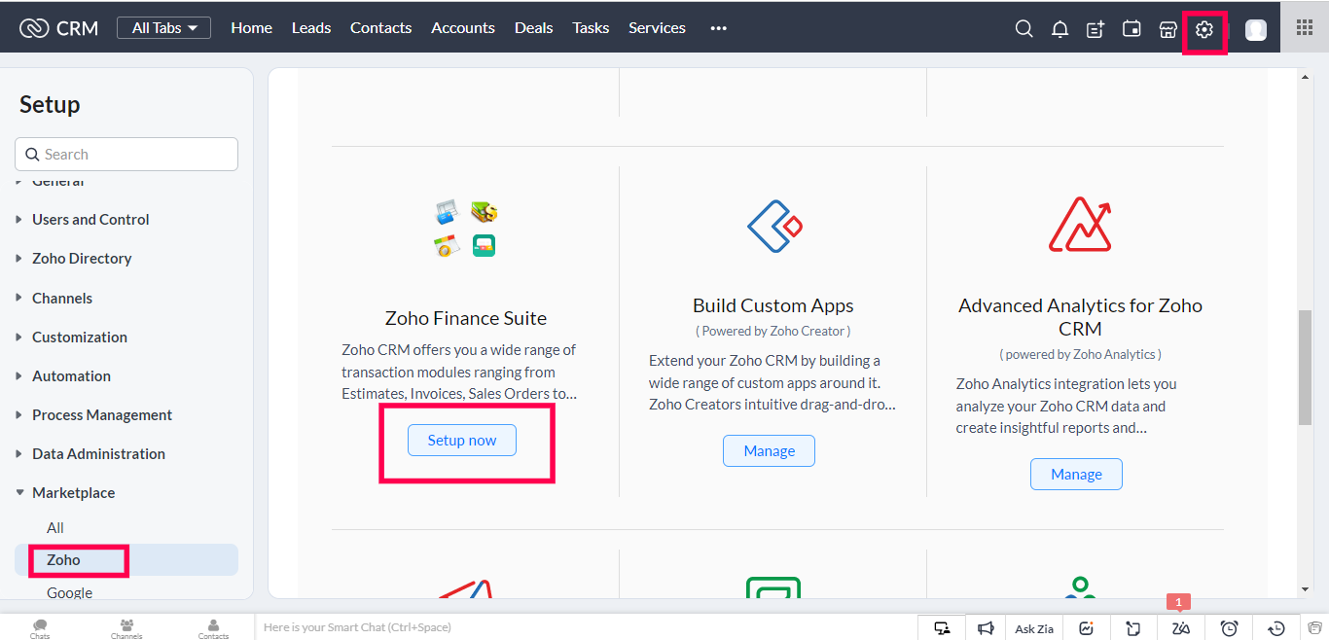
Task: Click the Setup search field
Action: click(x=126, y=155)
